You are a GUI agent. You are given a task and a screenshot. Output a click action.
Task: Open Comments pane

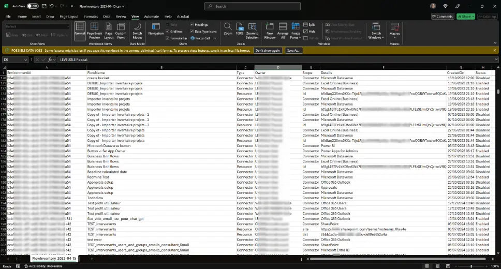pos(443,16)
